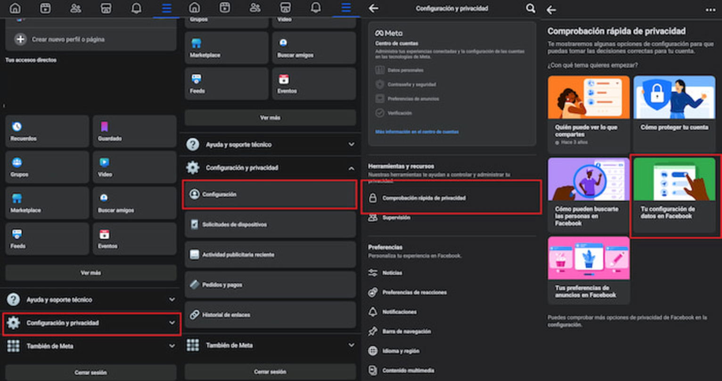Open Eventos tile on the Recuerdos screen
The height and width of the screenshot is (381, 722).
(134, 239)
